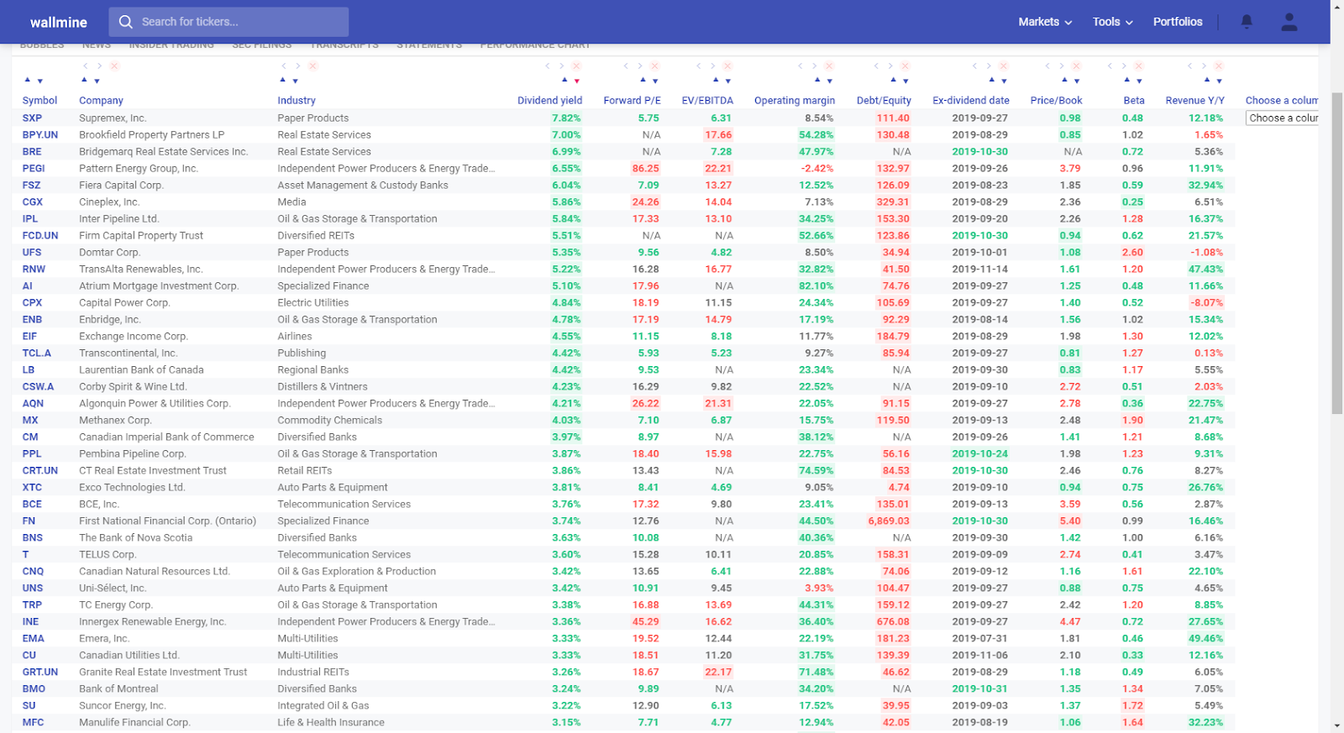Viewport: 1344px width, 733px height.
Task: Remove the Price/Book column
Action: point(1076,65)
